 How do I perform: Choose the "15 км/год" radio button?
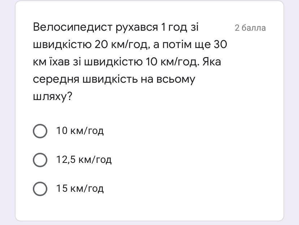click(40, 189)
